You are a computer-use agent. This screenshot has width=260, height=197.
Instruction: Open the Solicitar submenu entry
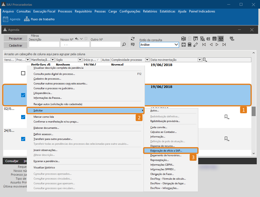click(x=85, y=110)
